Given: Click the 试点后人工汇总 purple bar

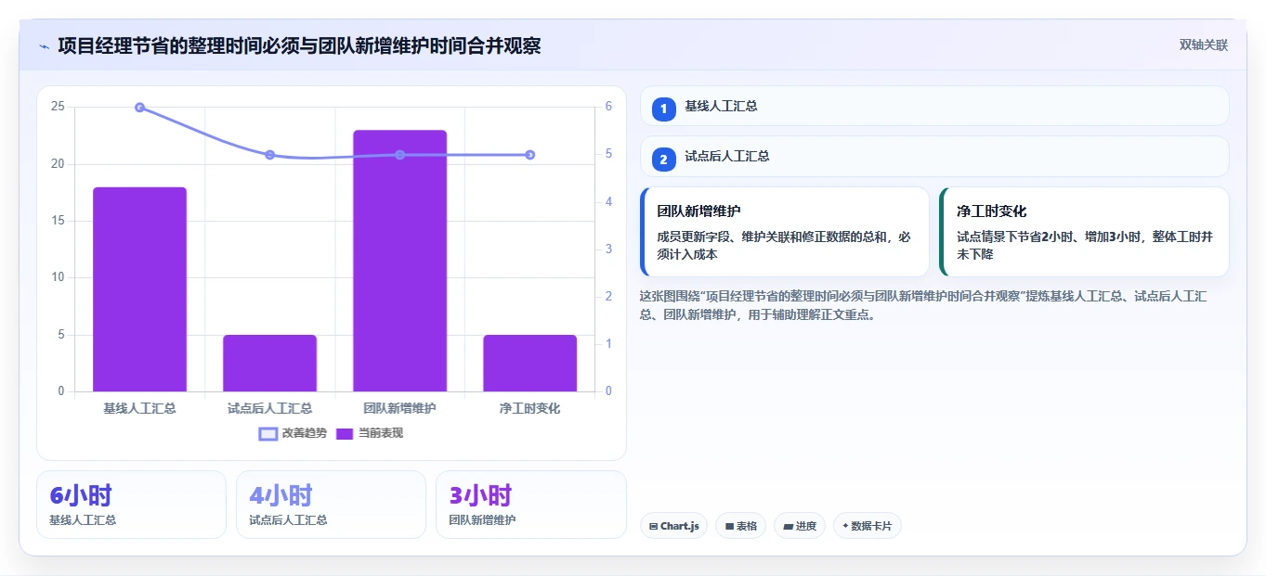Looking at the screenshot, I should (x=269, y=363).
